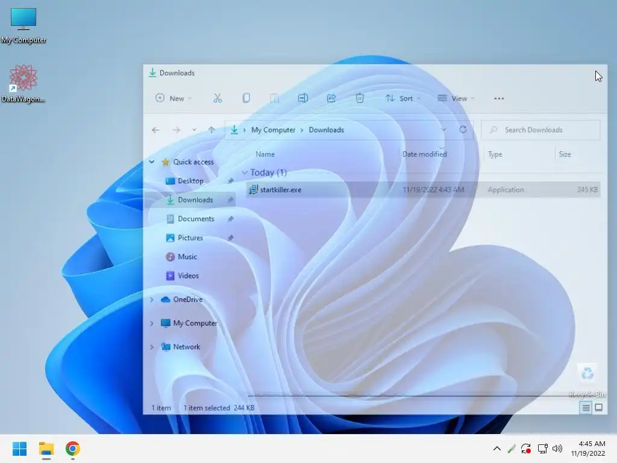Launch Google Chrome from the taskbar
617x463 pixels.
73,449
